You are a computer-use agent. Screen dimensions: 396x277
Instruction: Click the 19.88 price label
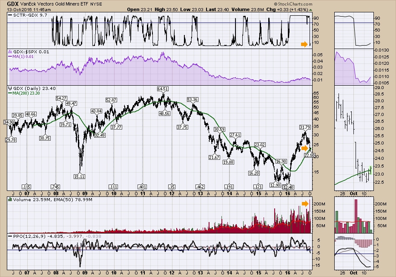click(228, 162)
